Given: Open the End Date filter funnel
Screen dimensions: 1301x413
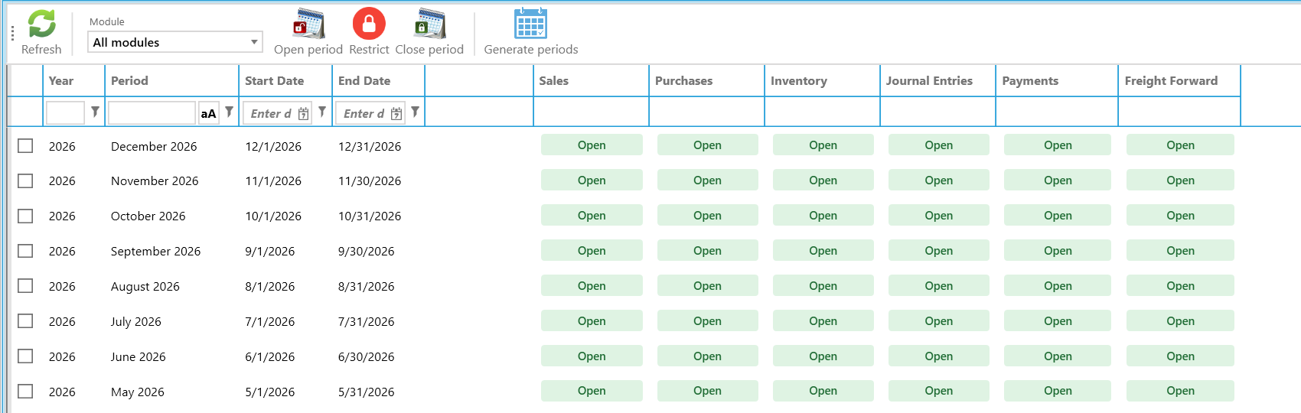Looking at the screenshot, I should 415,112.
